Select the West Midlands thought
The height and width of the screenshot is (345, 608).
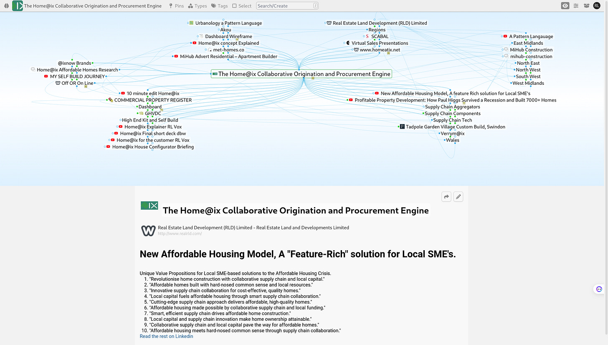click(528, 83)
